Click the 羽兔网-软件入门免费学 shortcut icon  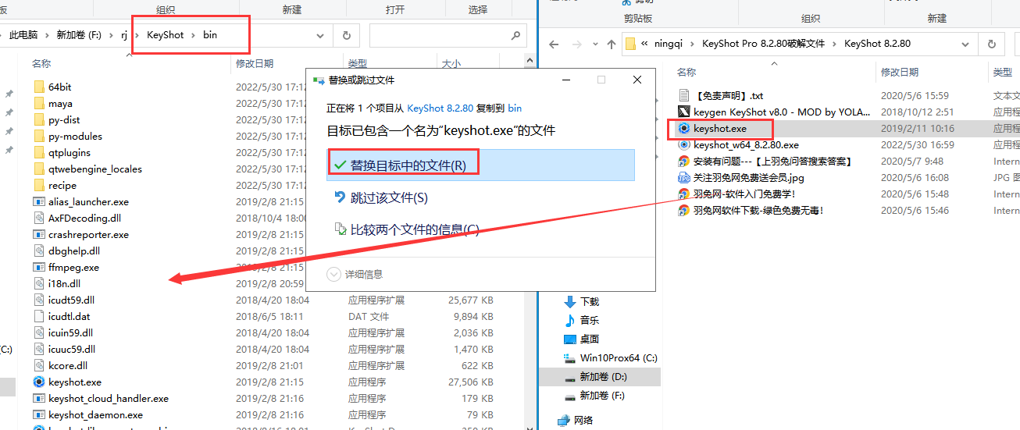pyautogui.click(x=684, y=194)
